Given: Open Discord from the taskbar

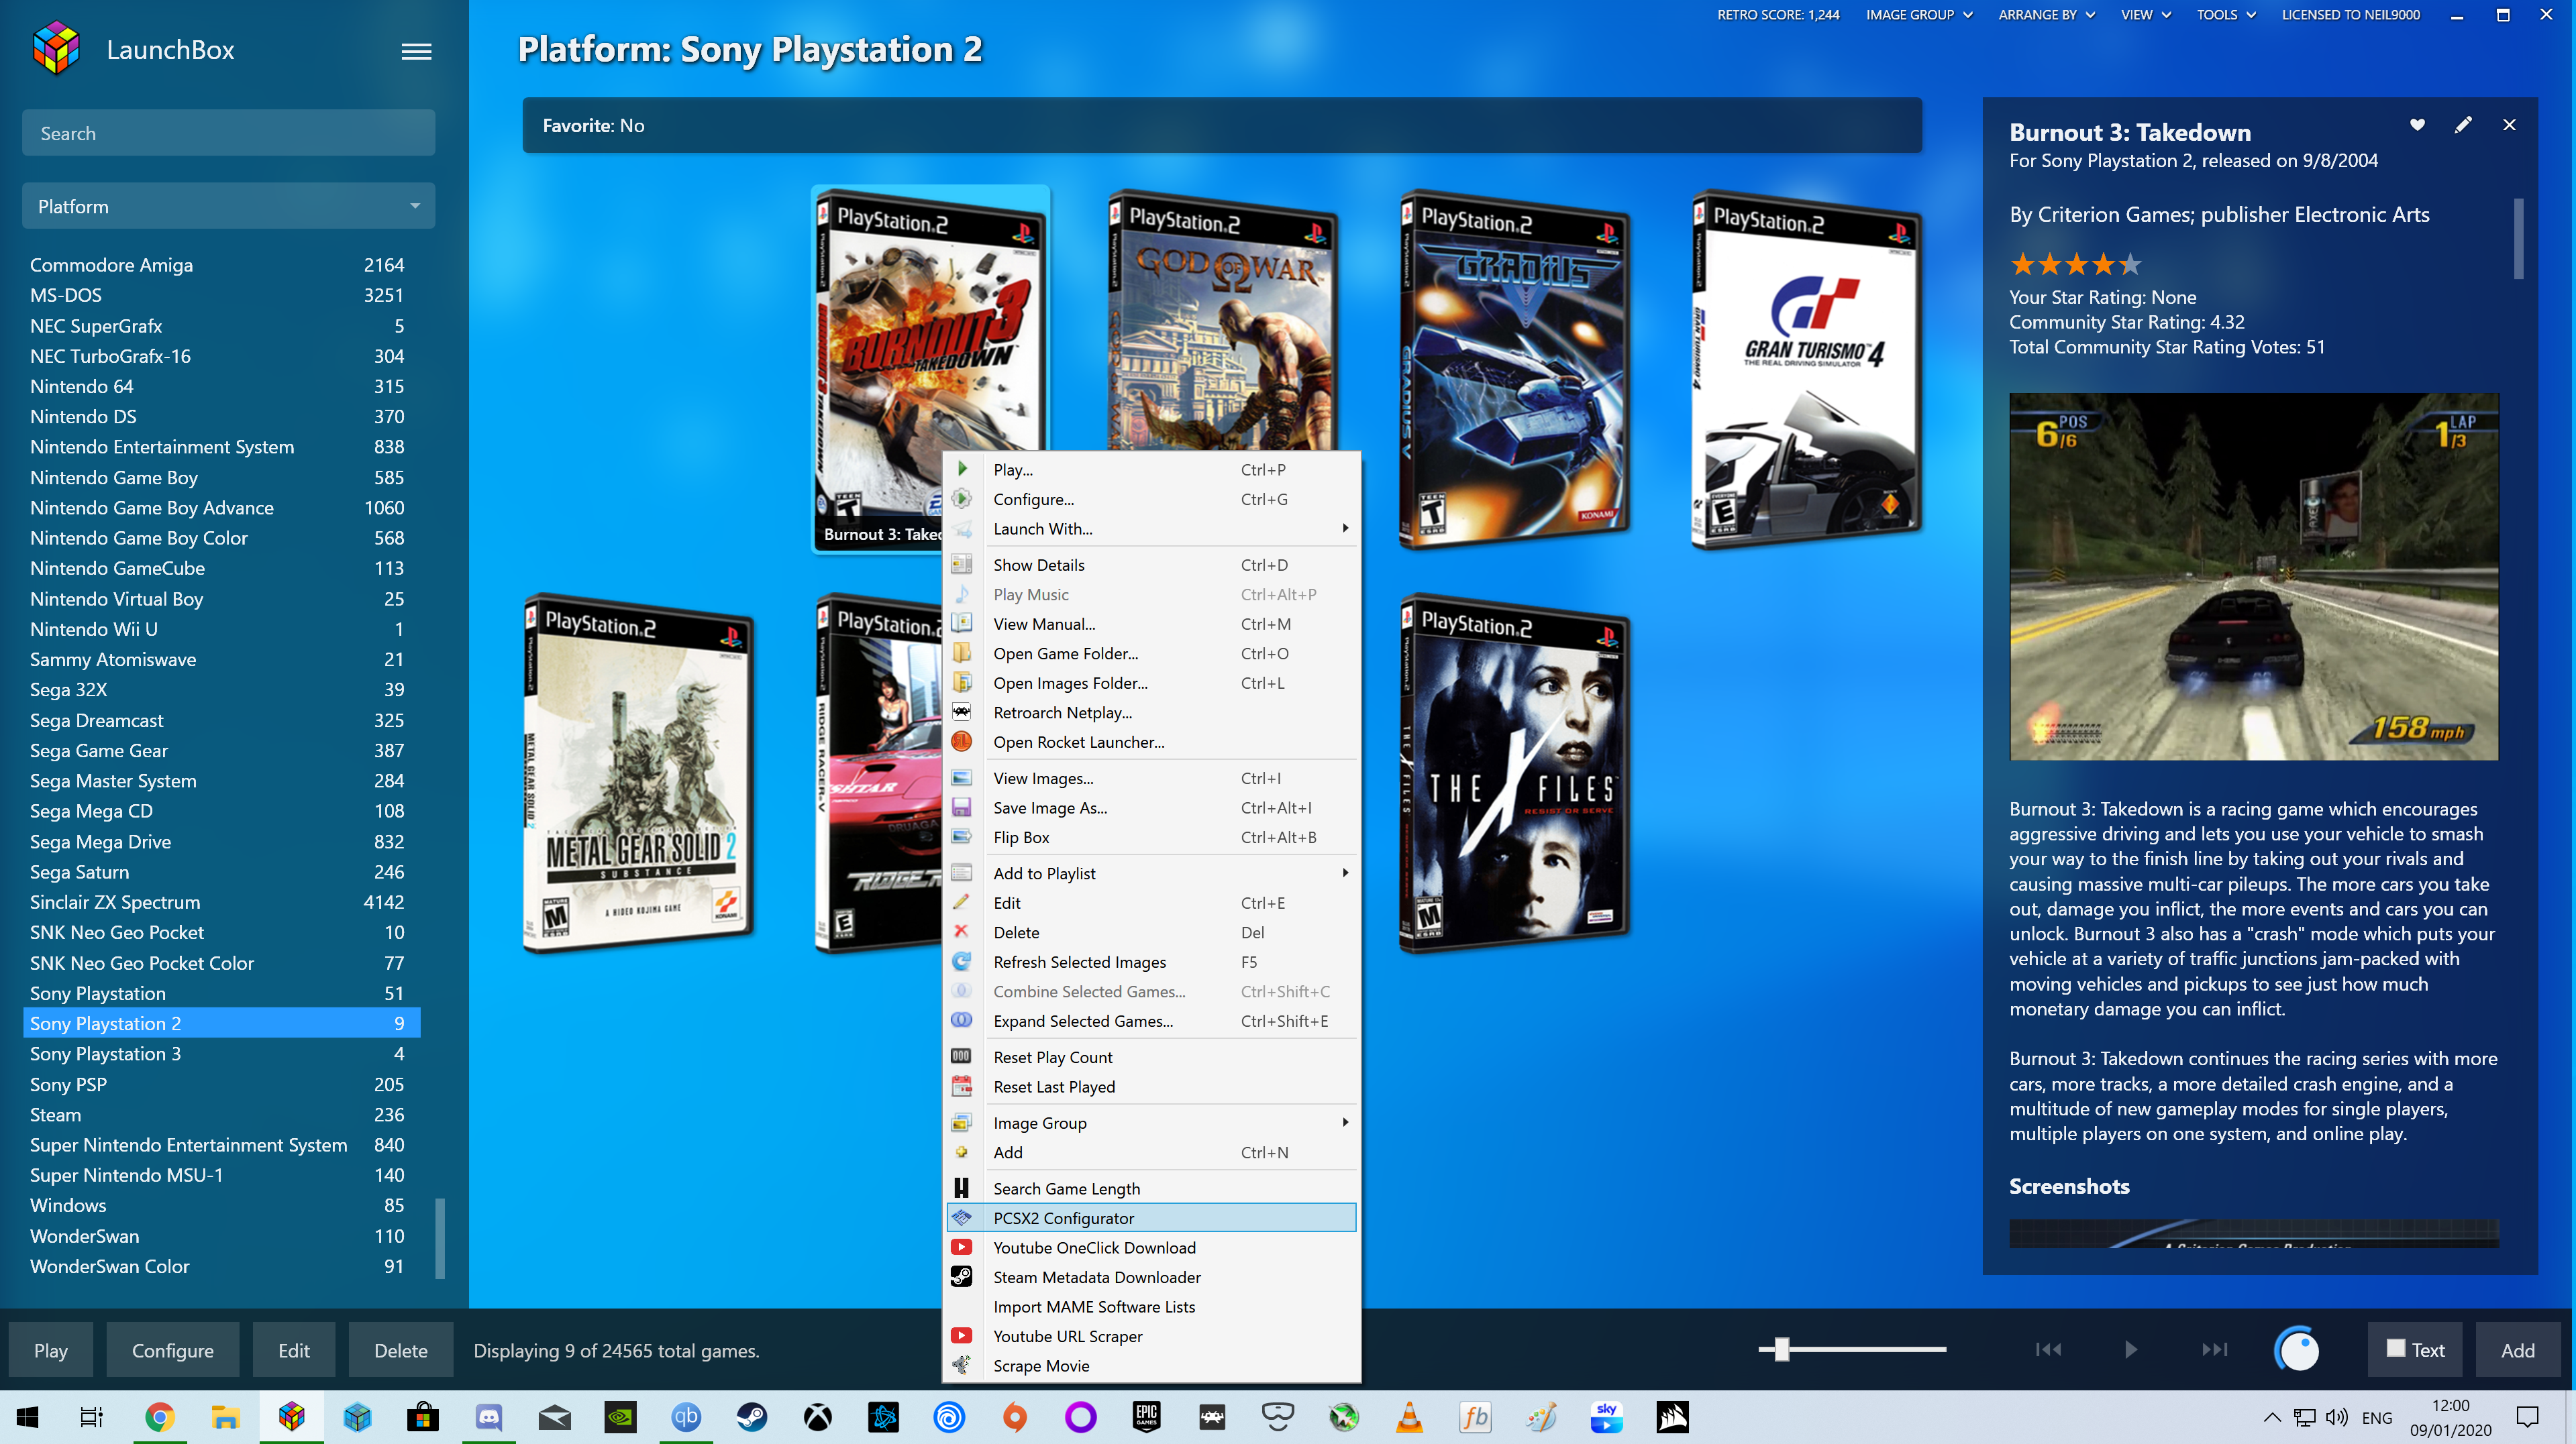Looking at the screenshot, I should coord(489,1417).
